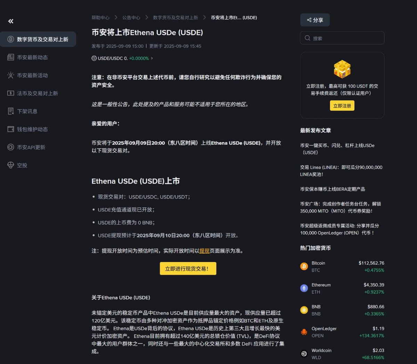Click the Bitcoin logo icon
The height and width of the screenshot is (364, 417).
coord(304,266)
